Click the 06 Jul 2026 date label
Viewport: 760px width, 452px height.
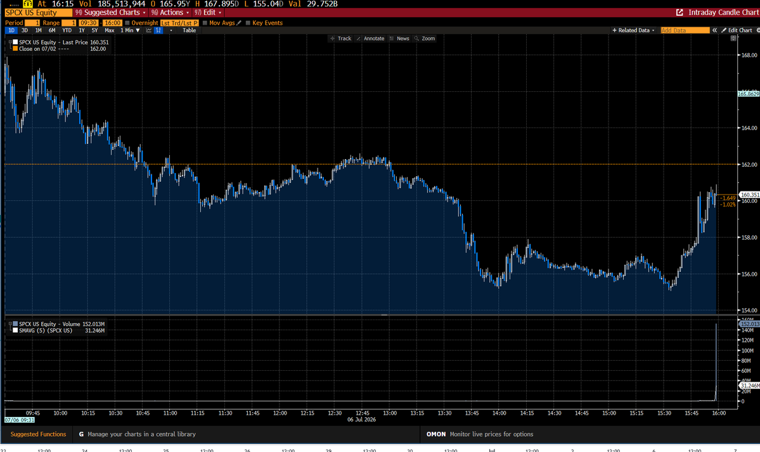click(x=361, y=420)
